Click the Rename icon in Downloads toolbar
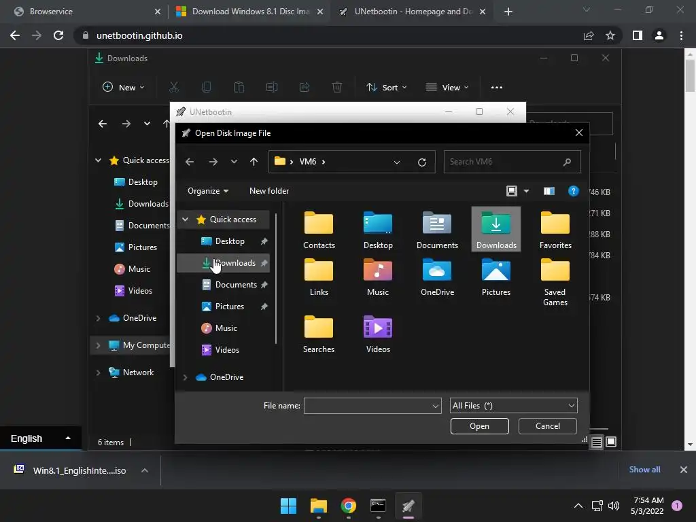Screen dimensions: 696x522 click(272, 87)
